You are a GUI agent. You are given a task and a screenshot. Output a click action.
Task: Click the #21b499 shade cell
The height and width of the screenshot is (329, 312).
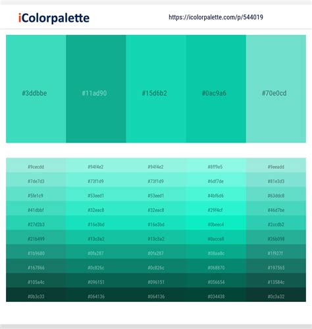point(36,239)
